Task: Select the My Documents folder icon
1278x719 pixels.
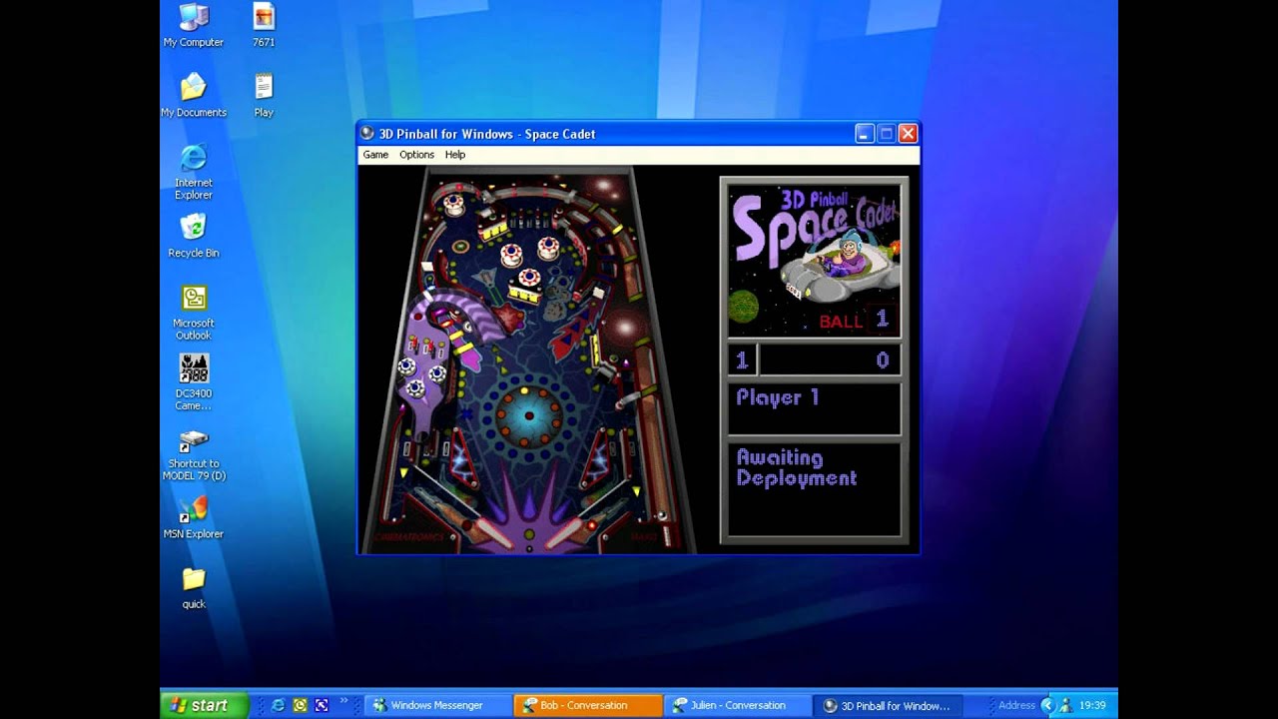Action: point(194,96)
